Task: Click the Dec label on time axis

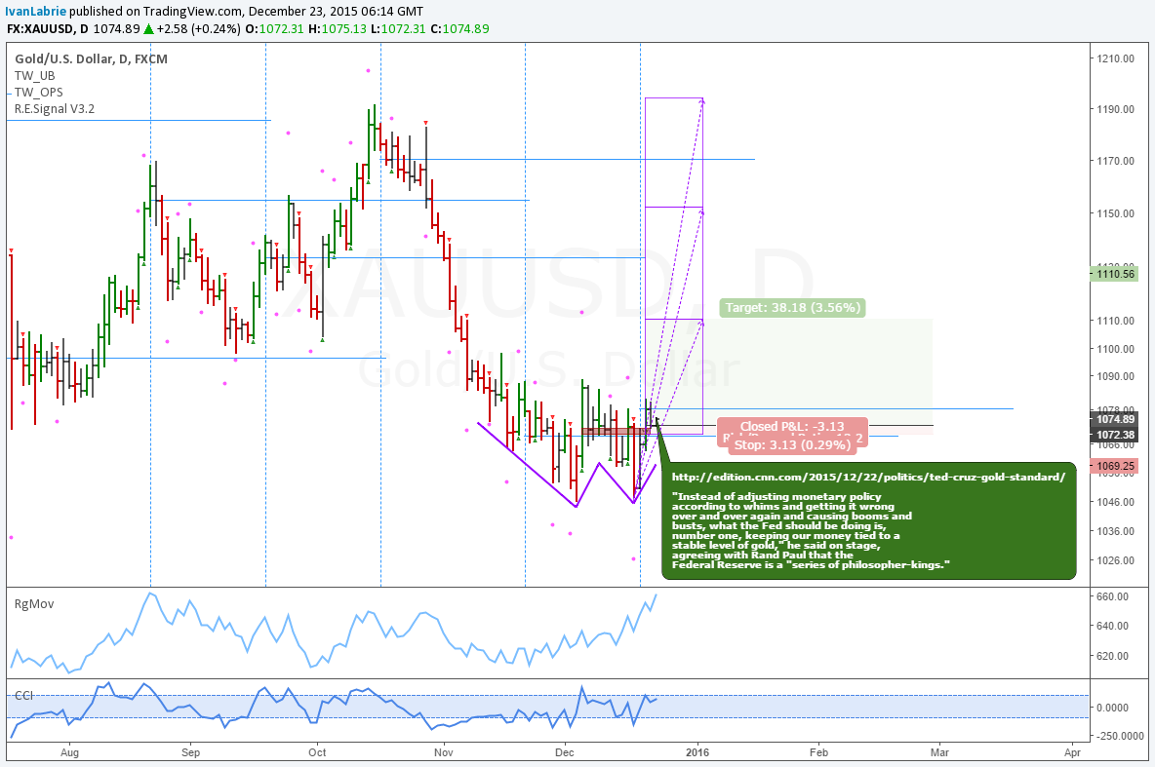Action: pos(564,753)
